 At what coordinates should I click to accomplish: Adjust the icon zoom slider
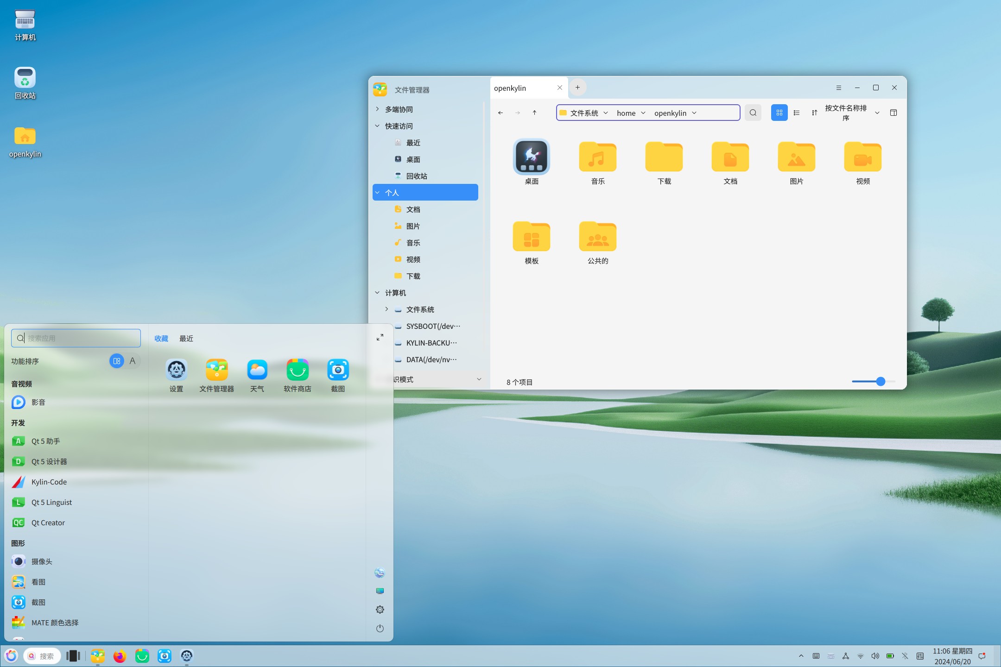point(881,381)
